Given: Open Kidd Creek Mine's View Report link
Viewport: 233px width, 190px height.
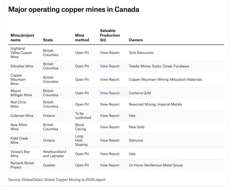Looking at the screenshot, I should 110,140.
